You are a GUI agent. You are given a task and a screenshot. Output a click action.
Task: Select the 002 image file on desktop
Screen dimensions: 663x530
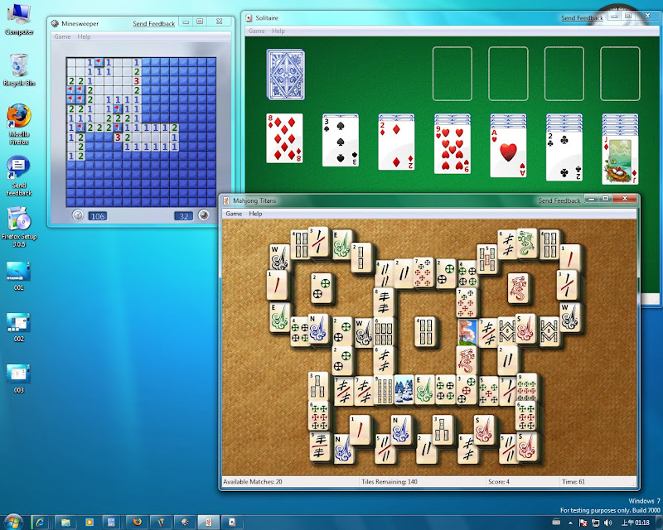click(x=18, y=328)
